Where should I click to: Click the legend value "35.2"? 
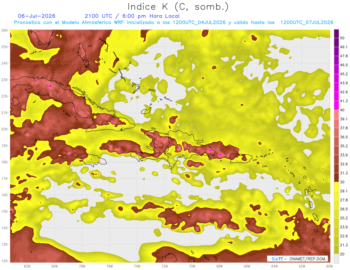[x=344, y=146]
